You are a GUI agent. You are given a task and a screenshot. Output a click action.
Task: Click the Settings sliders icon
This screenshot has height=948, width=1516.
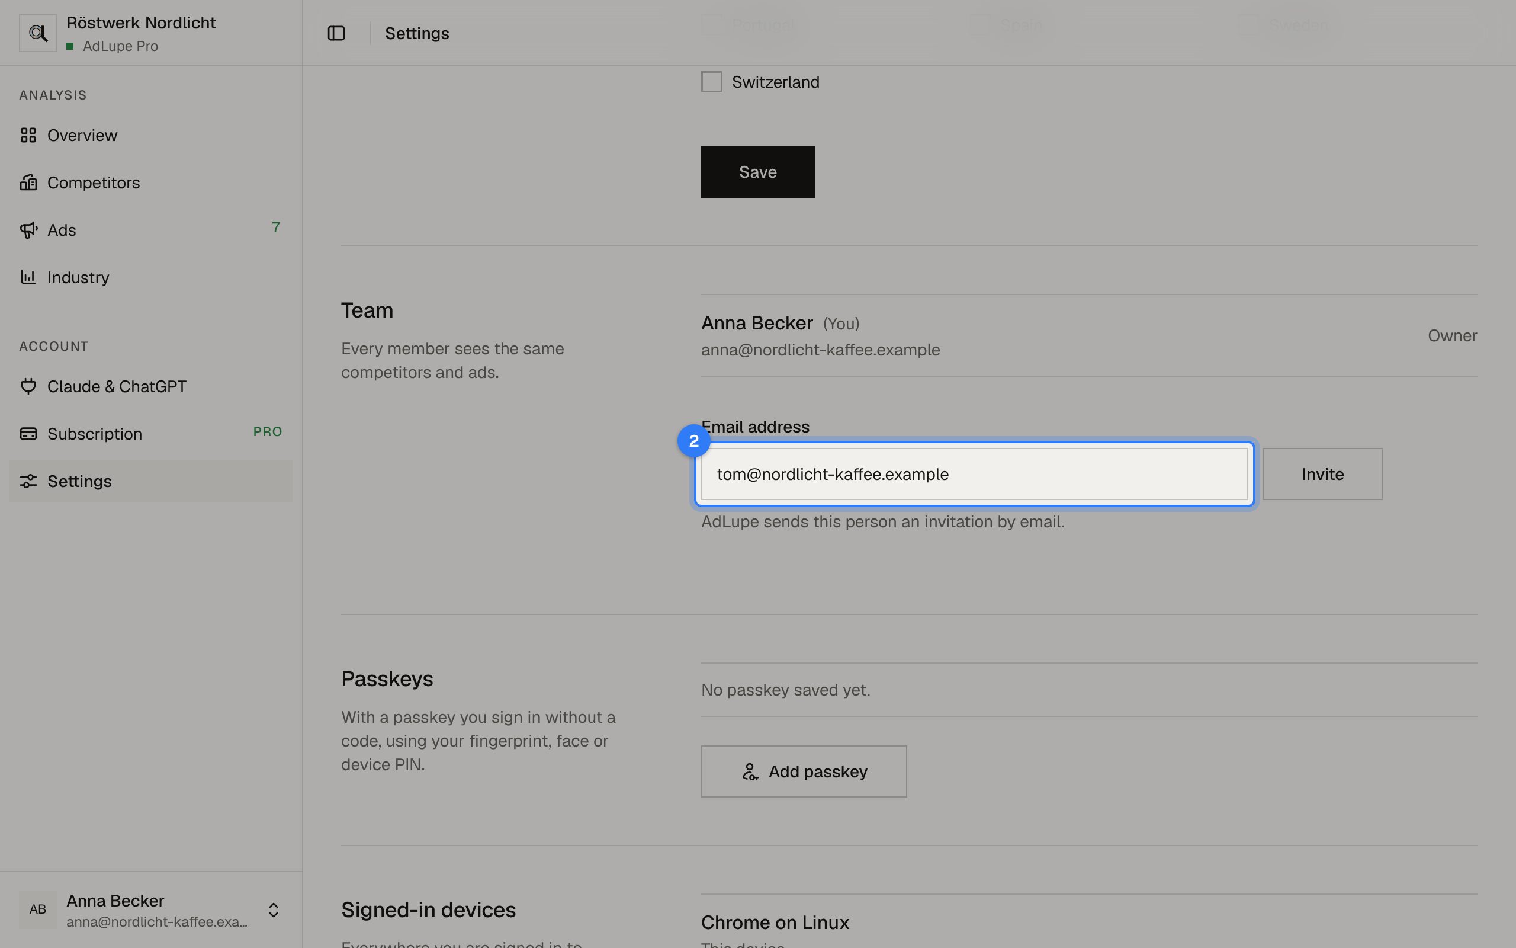pyautogui.click(x=28, y=481)
